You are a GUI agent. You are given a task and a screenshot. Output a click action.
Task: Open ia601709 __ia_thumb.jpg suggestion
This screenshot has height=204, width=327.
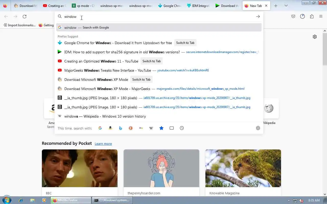[159, 98]
